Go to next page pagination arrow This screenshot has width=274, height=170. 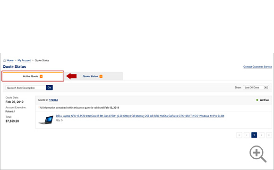tap(262, 135)
